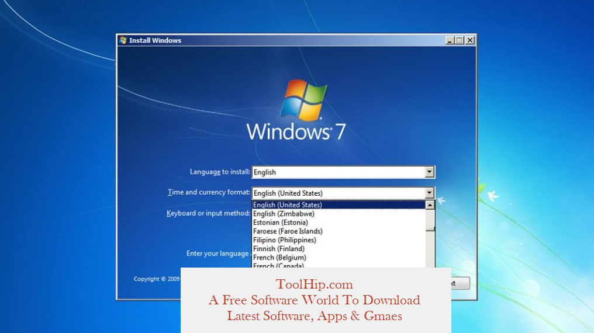
Task: Click the dropdown list scrollbar thumb
Action: click(430, 228)
